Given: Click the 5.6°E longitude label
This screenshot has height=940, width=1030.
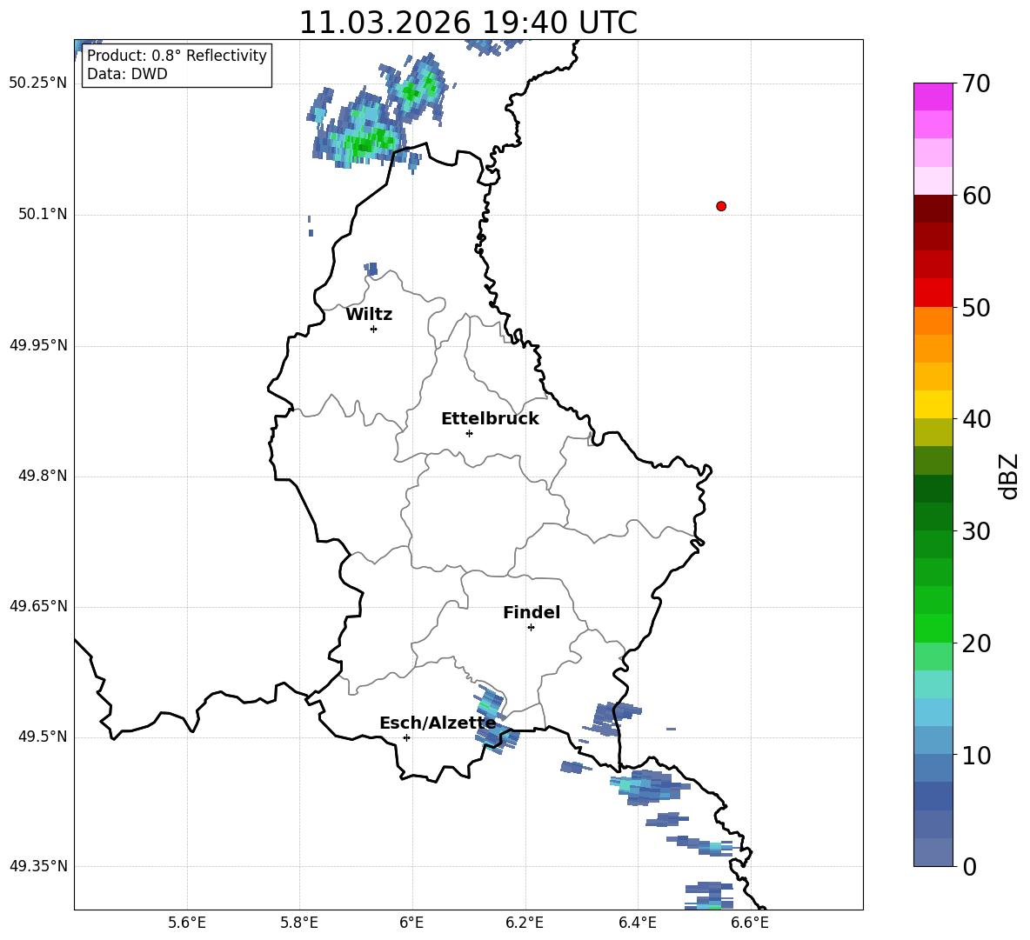Looking at the screenshot, I should pos(187,923).
